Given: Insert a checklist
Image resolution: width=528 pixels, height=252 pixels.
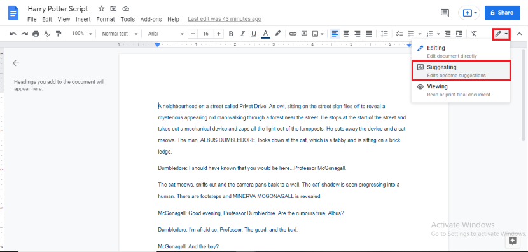Looking at the screenshot, I should point(399,34).
